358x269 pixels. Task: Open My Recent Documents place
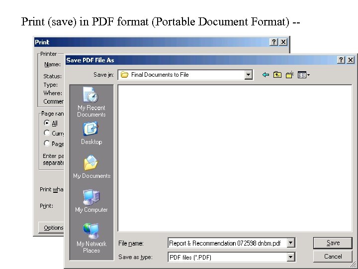(x=91, y=102)
